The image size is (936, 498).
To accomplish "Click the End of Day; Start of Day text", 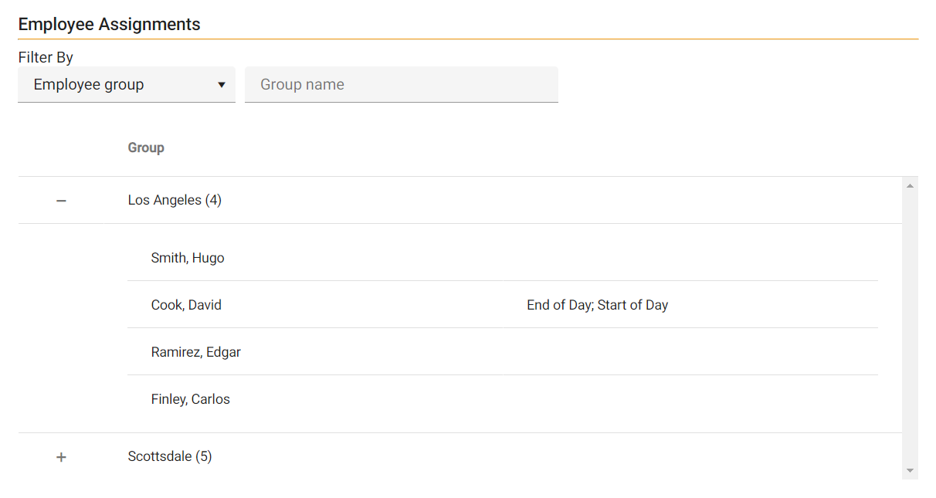I will click(x=597, y=305).
